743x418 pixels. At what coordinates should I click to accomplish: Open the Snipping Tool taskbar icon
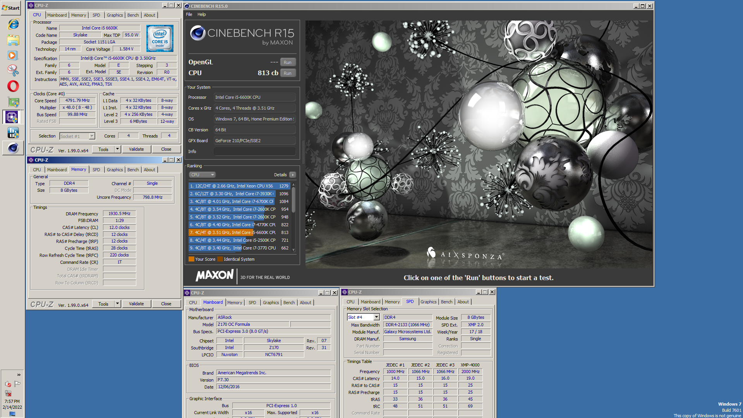(x=13, y=71)
